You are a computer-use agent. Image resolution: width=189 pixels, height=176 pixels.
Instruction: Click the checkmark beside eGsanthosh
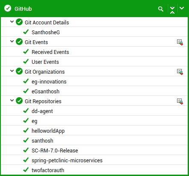(x=26, y=91)
